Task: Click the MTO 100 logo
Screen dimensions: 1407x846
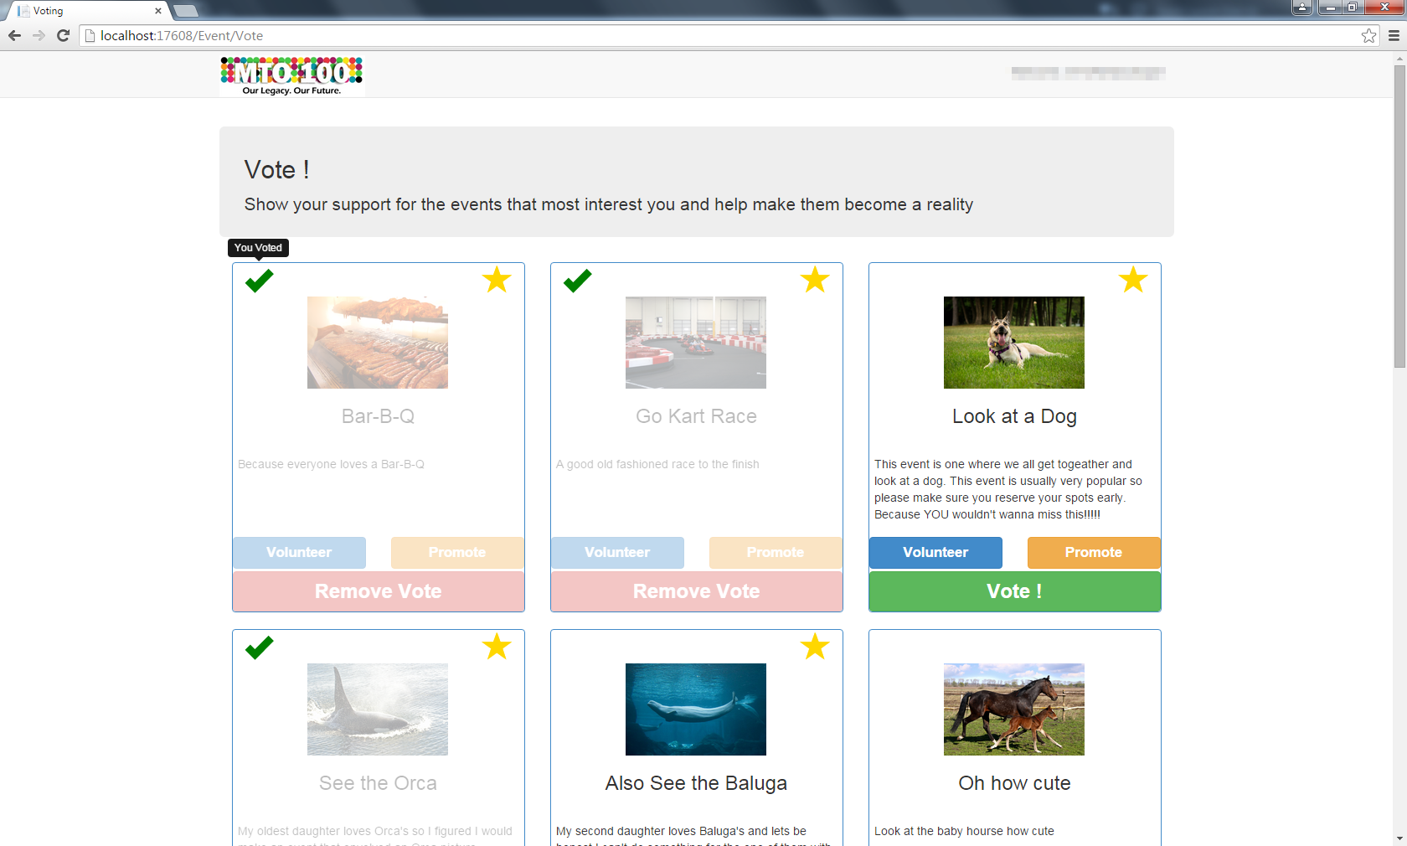Action: (x=291, y=75)
